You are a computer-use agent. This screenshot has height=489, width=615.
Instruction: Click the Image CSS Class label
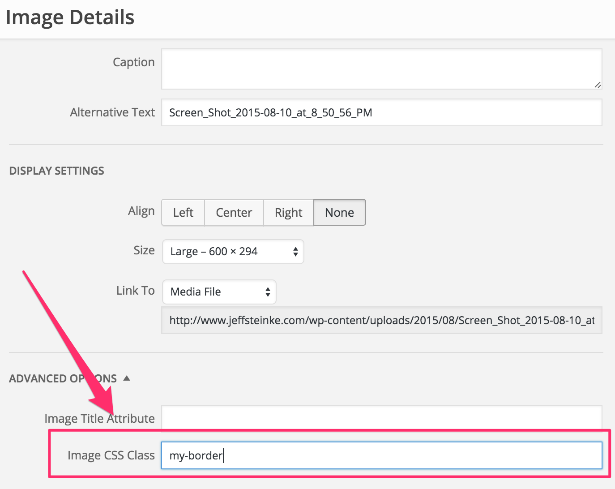(x=111, y=455)
